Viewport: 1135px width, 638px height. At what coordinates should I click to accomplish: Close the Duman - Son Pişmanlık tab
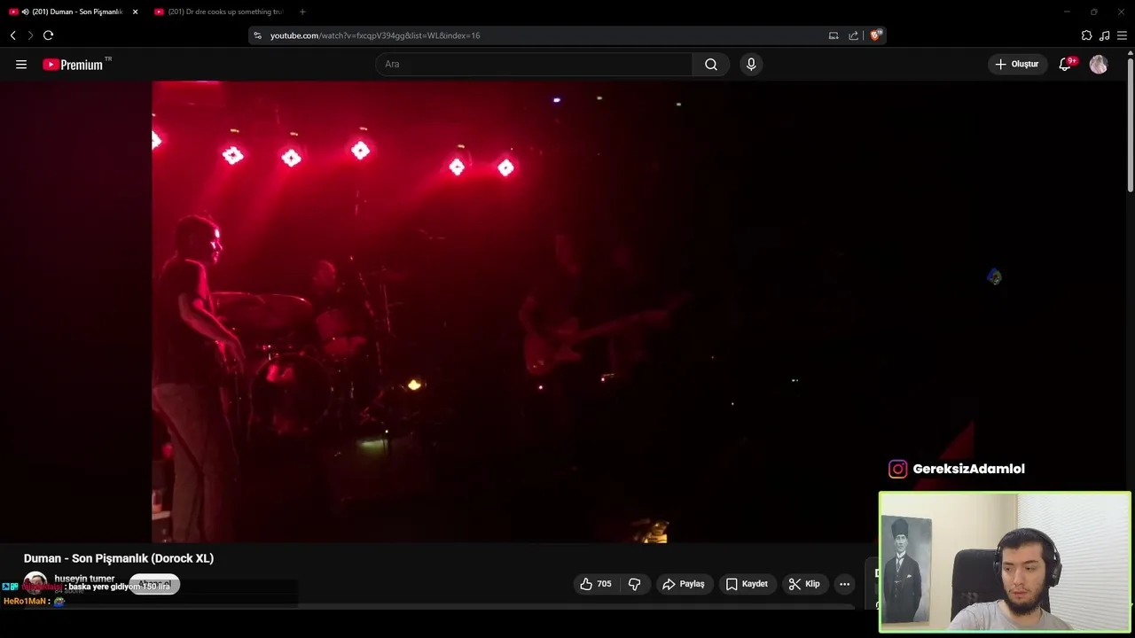point(135,12)
